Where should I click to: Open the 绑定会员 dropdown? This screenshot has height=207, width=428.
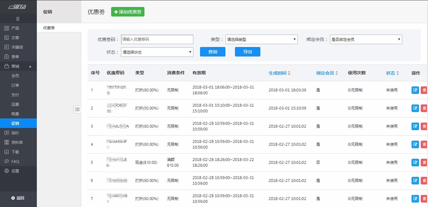pos(365,39)
